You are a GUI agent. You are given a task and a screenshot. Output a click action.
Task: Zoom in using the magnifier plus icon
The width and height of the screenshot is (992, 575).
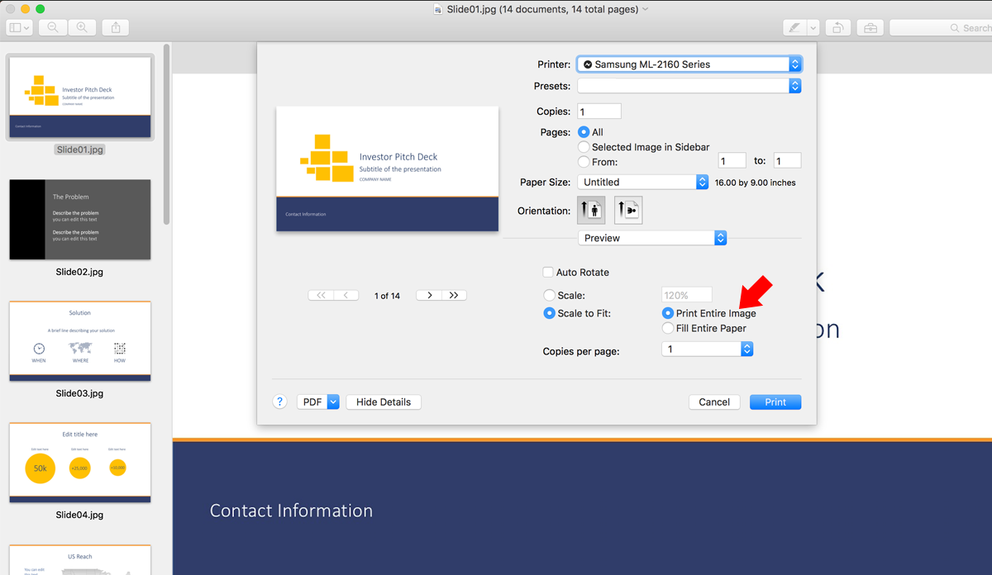click(82, 27)
